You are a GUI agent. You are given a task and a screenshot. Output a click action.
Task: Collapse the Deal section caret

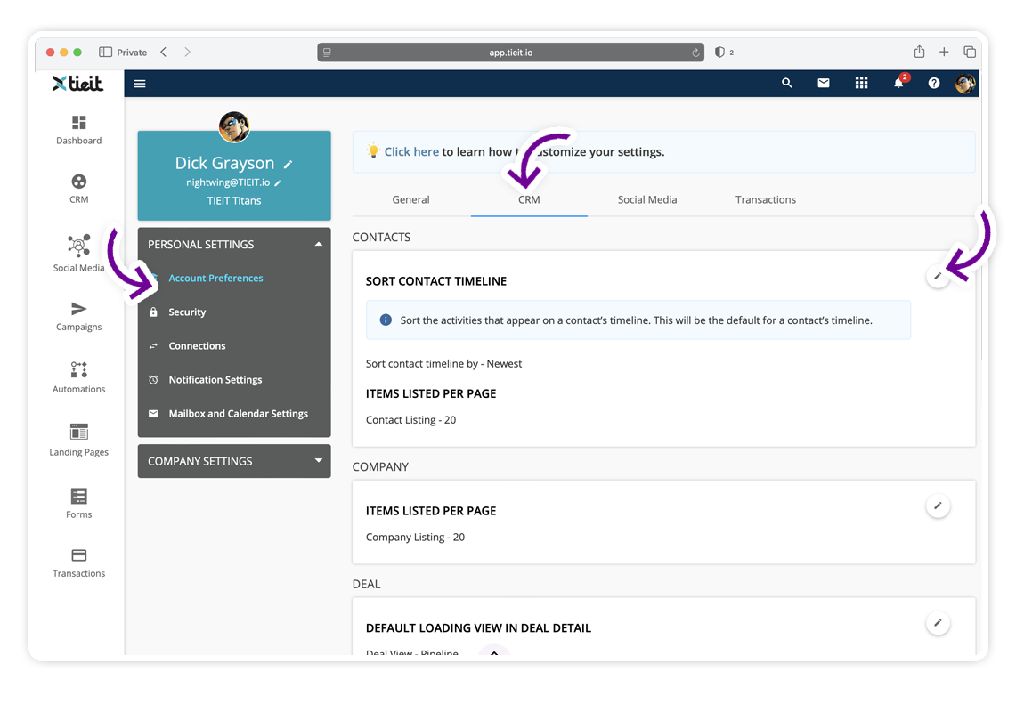point(494,651)
